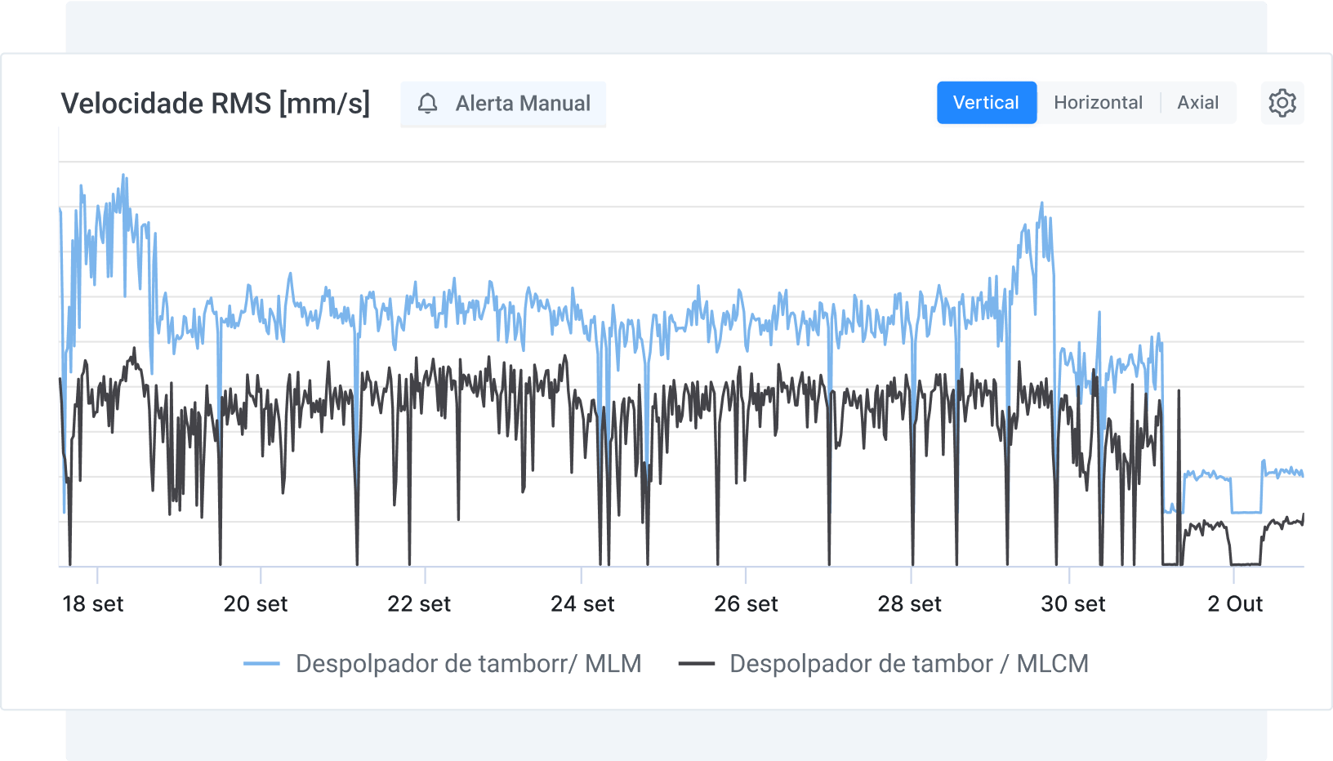Viewport: 1333px width, 761px height.
Task: Click the blue MLM legend line marker
Action: coord(264,664)
